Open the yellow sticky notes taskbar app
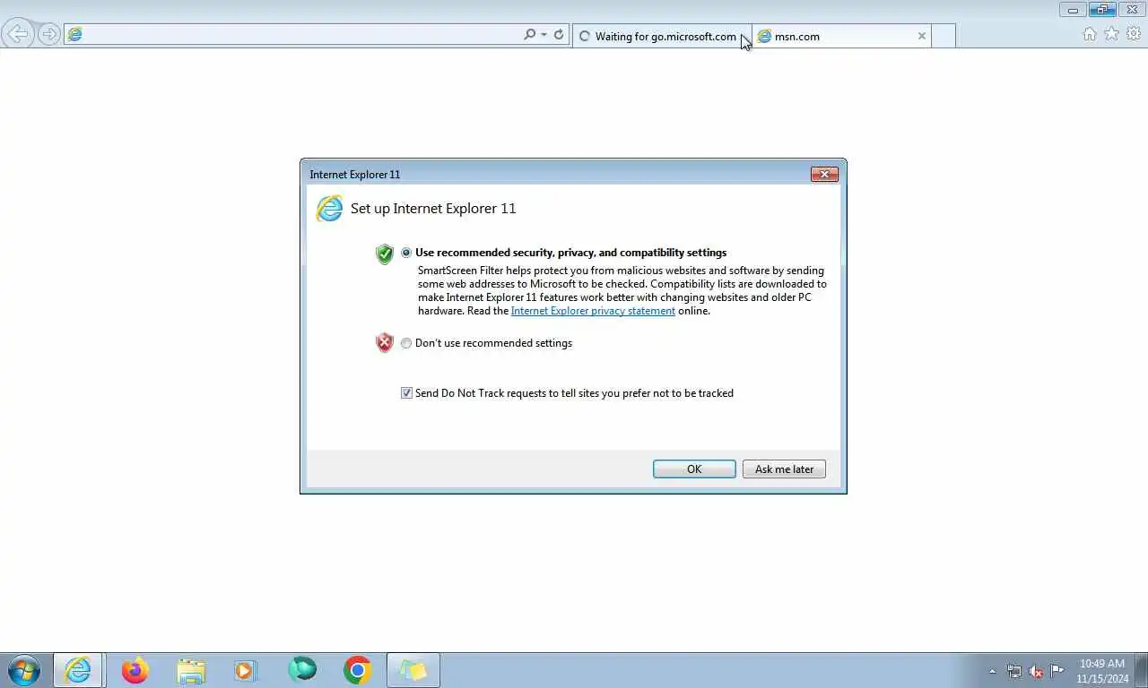The image size is (1148, 688). coord(413,670)
